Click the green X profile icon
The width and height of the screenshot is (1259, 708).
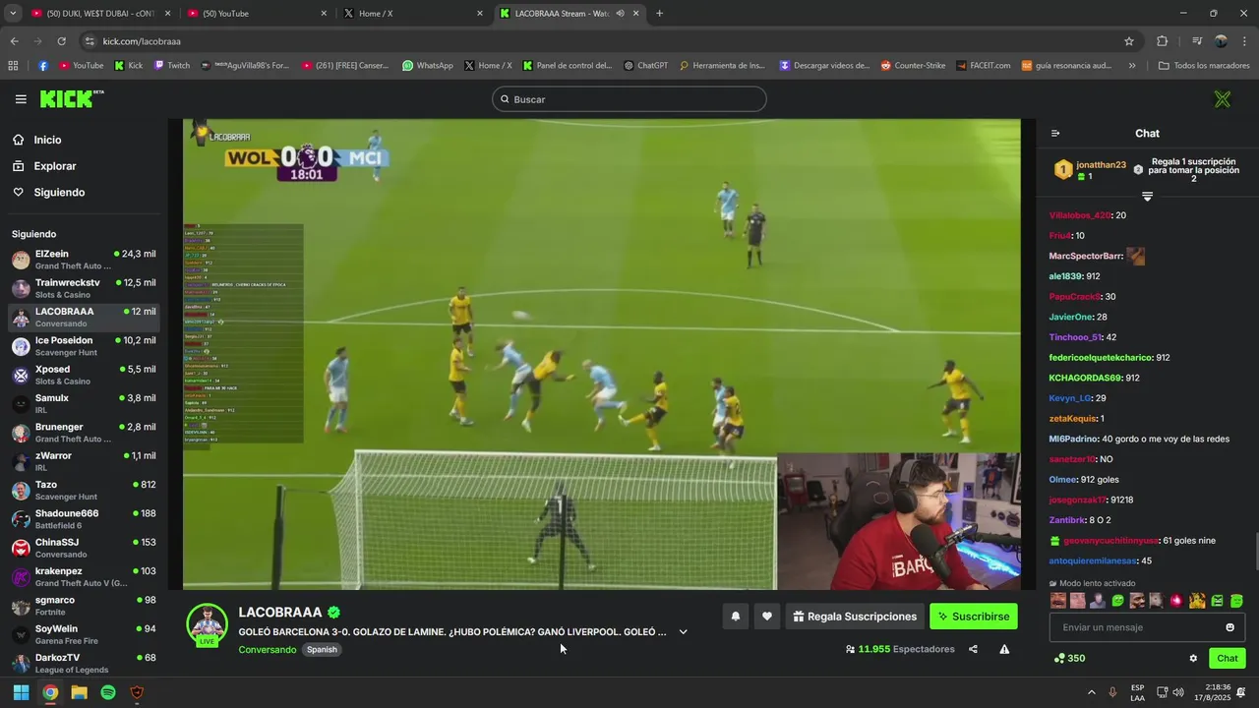click(x=1222, y=99)
